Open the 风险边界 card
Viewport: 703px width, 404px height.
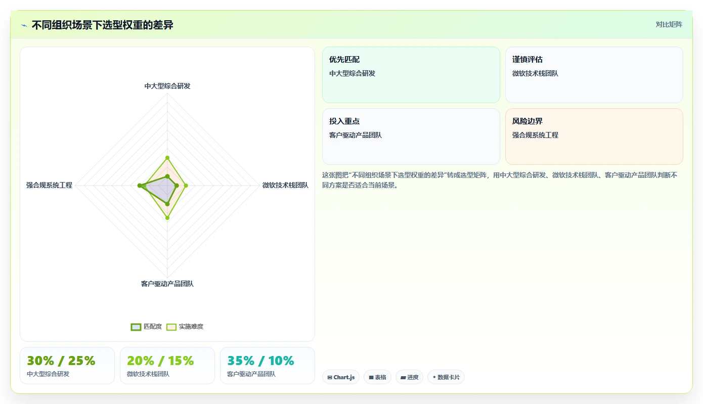(594, 137)
